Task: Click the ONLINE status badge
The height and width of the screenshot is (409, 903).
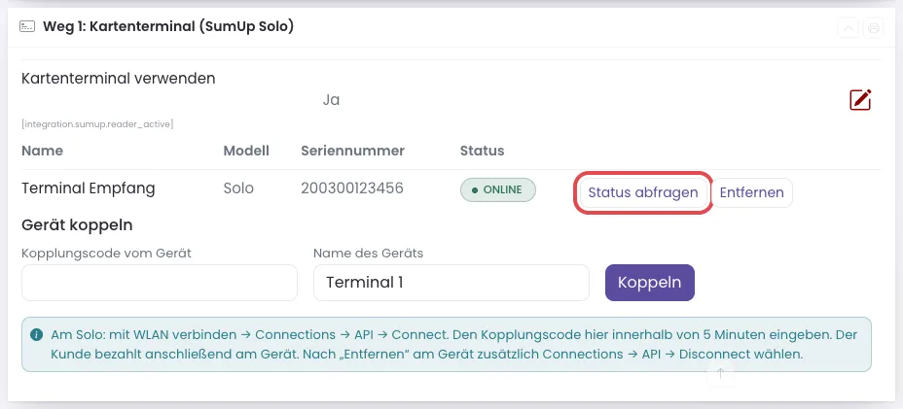Action: click(497, 189)
